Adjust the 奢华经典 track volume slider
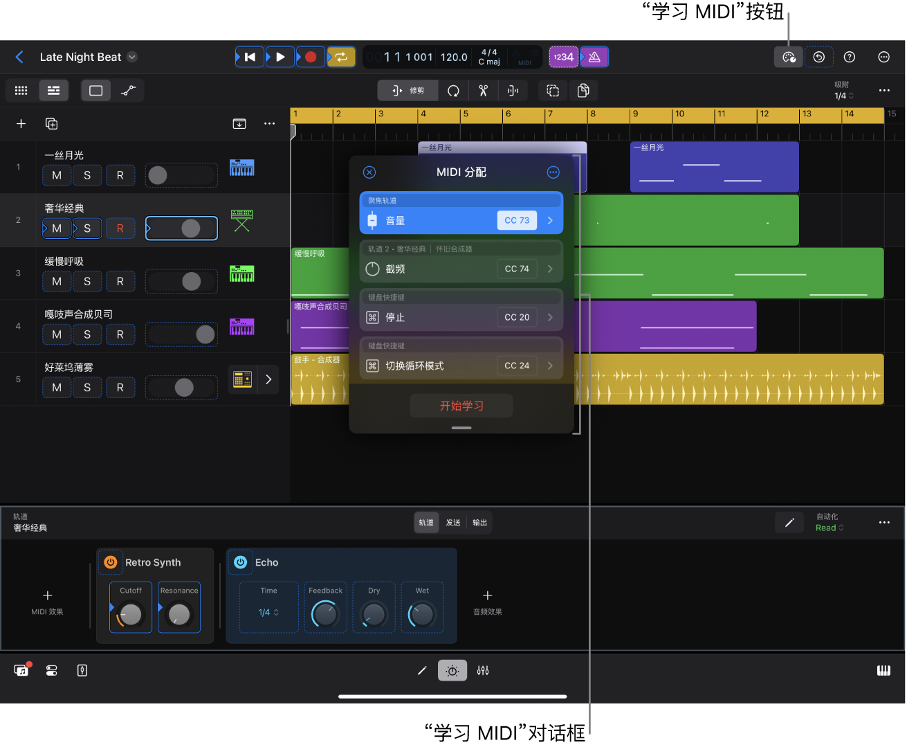Image resolution: width=907 pixels, height=745 pixels. [x=181, y=228]
